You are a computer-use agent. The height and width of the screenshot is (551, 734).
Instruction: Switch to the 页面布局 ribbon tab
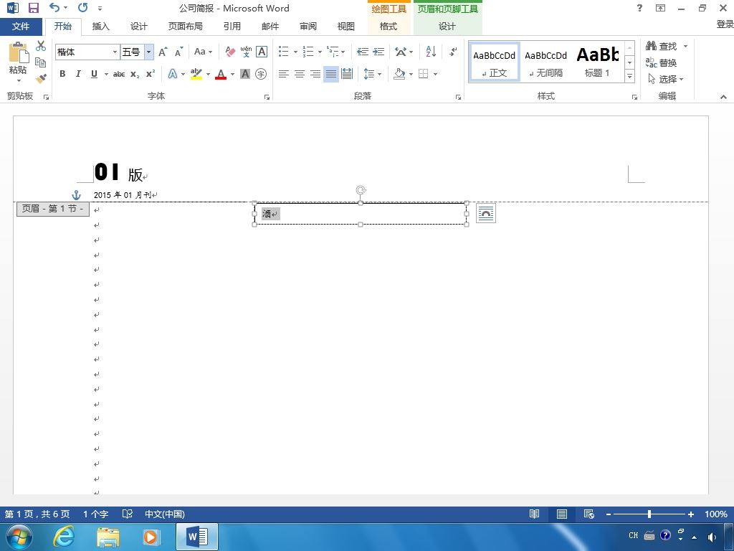186,27
